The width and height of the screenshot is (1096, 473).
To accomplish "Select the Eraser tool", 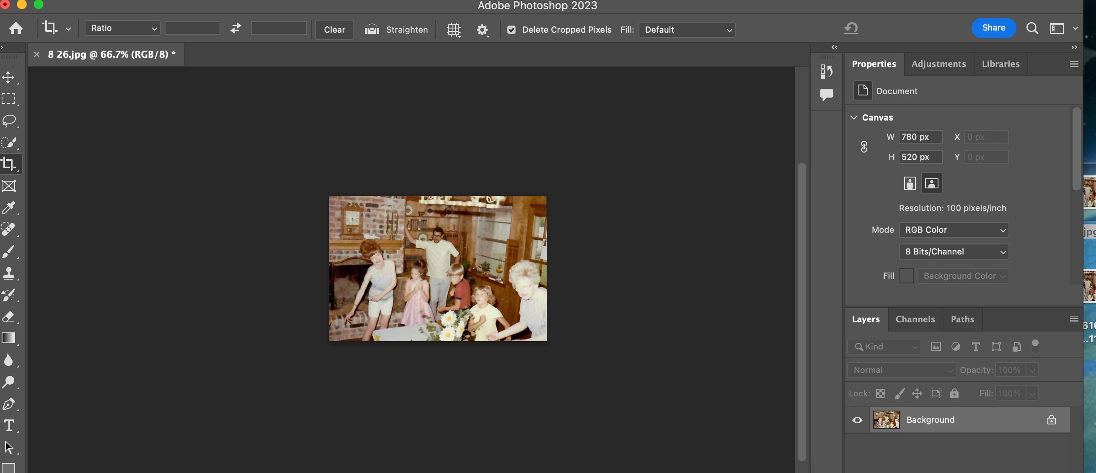I will click(8, 316).
